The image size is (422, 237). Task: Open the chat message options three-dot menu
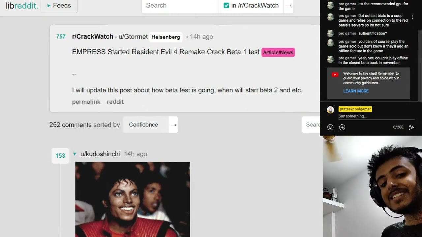[412, 17]
